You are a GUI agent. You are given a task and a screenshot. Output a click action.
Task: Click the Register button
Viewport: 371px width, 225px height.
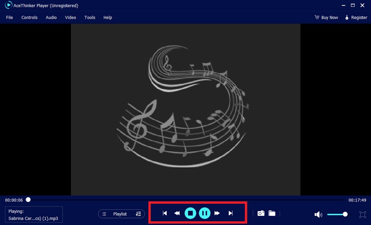(356, 18)
